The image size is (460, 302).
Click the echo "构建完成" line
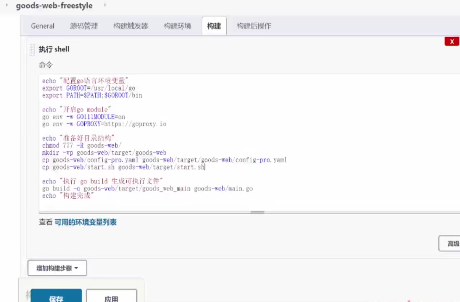(68, 196)
